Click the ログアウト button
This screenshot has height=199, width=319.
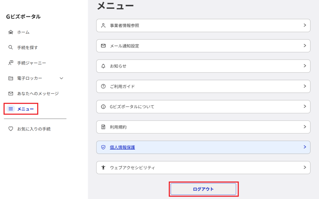click(x=203, y=189)
